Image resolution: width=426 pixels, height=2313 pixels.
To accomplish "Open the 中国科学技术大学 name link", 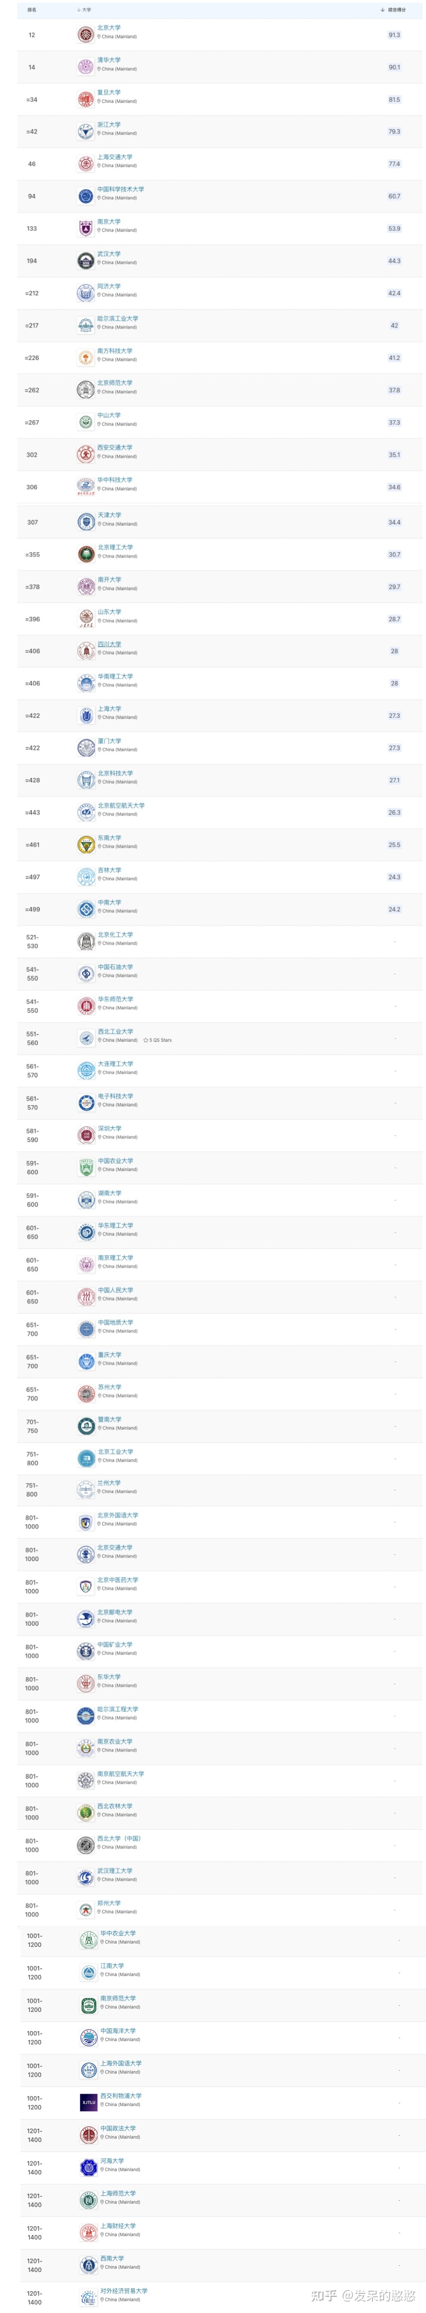I will [x=120, y=189].
